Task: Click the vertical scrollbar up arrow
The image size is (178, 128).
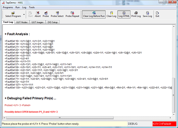Action: [x=174, y=26]
